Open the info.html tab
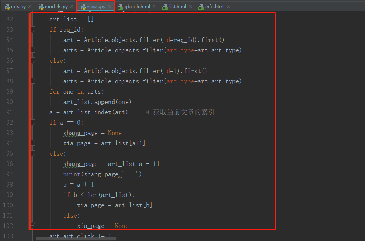 (214, 7)
